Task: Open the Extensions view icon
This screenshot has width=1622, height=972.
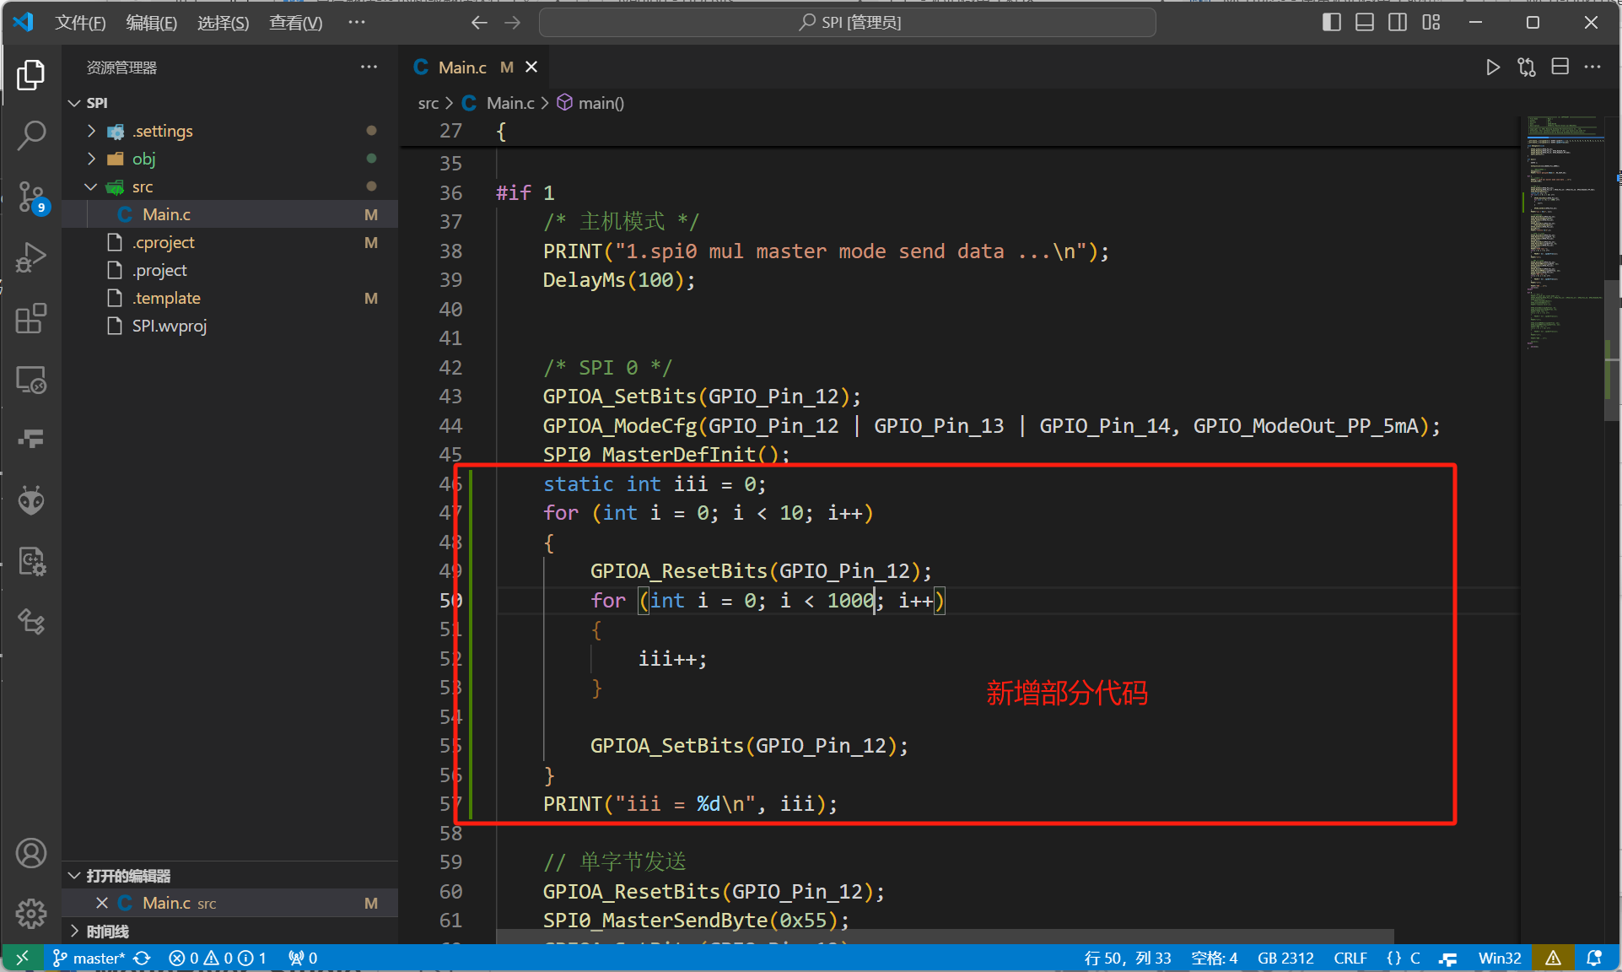Action: (x=31, y=319)
